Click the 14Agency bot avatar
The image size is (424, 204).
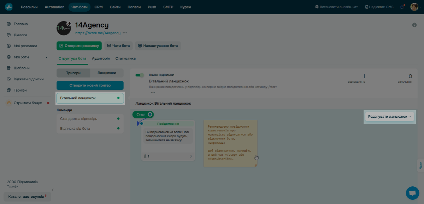click(64, 28)
